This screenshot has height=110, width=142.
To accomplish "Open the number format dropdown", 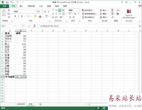I will [79, 10].
